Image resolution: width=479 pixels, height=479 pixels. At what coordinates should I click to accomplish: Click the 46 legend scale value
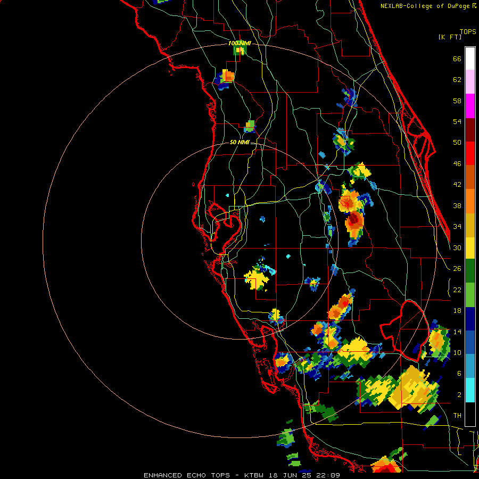[x=457, y=164]
